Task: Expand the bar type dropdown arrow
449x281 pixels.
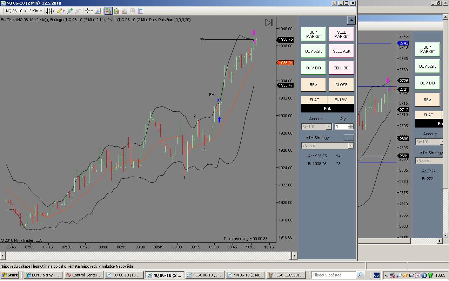Action: 53,11
